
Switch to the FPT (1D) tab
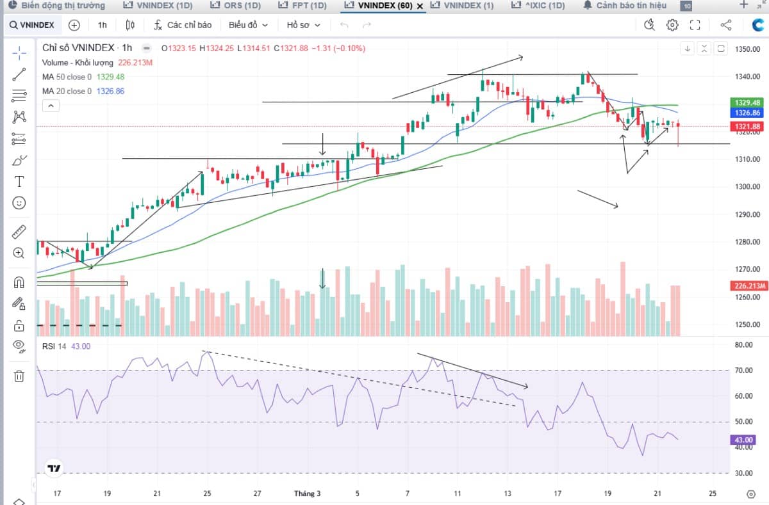[302, 6]
